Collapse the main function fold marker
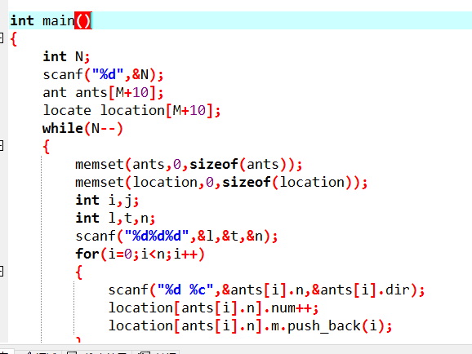The height and width of the screenshot is (354, 472). [x=1, y=38]
